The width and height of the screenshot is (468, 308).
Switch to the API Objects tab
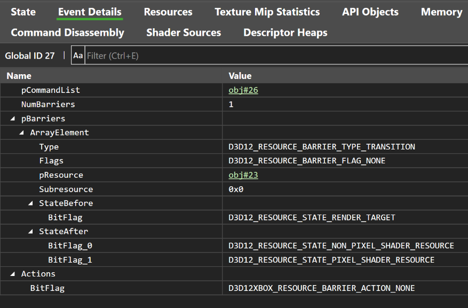[x=370, y=12]
